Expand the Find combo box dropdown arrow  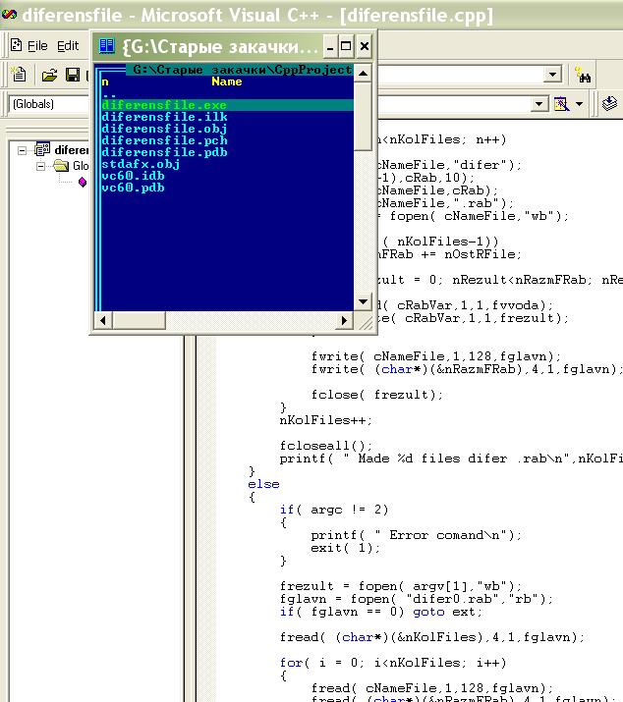(x=553, y=76)
